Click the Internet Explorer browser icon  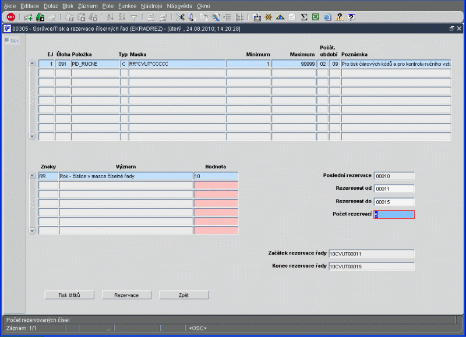327,17
